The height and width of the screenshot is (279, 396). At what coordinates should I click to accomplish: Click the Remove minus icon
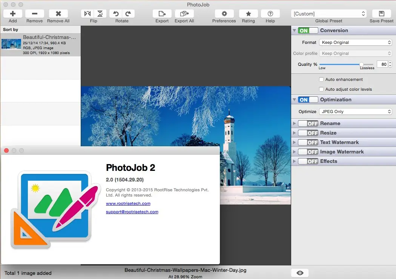(x=35, y=14)
